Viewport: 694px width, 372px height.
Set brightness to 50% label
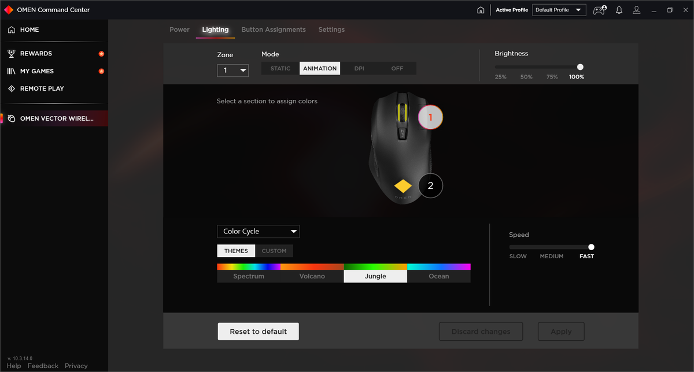526,77
